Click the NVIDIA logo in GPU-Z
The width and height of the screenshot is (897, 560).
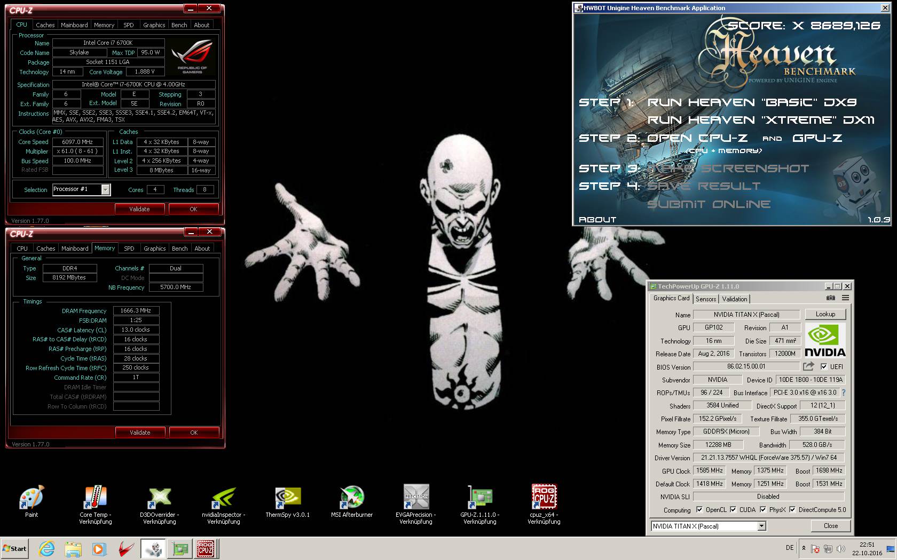click(825, 340)
